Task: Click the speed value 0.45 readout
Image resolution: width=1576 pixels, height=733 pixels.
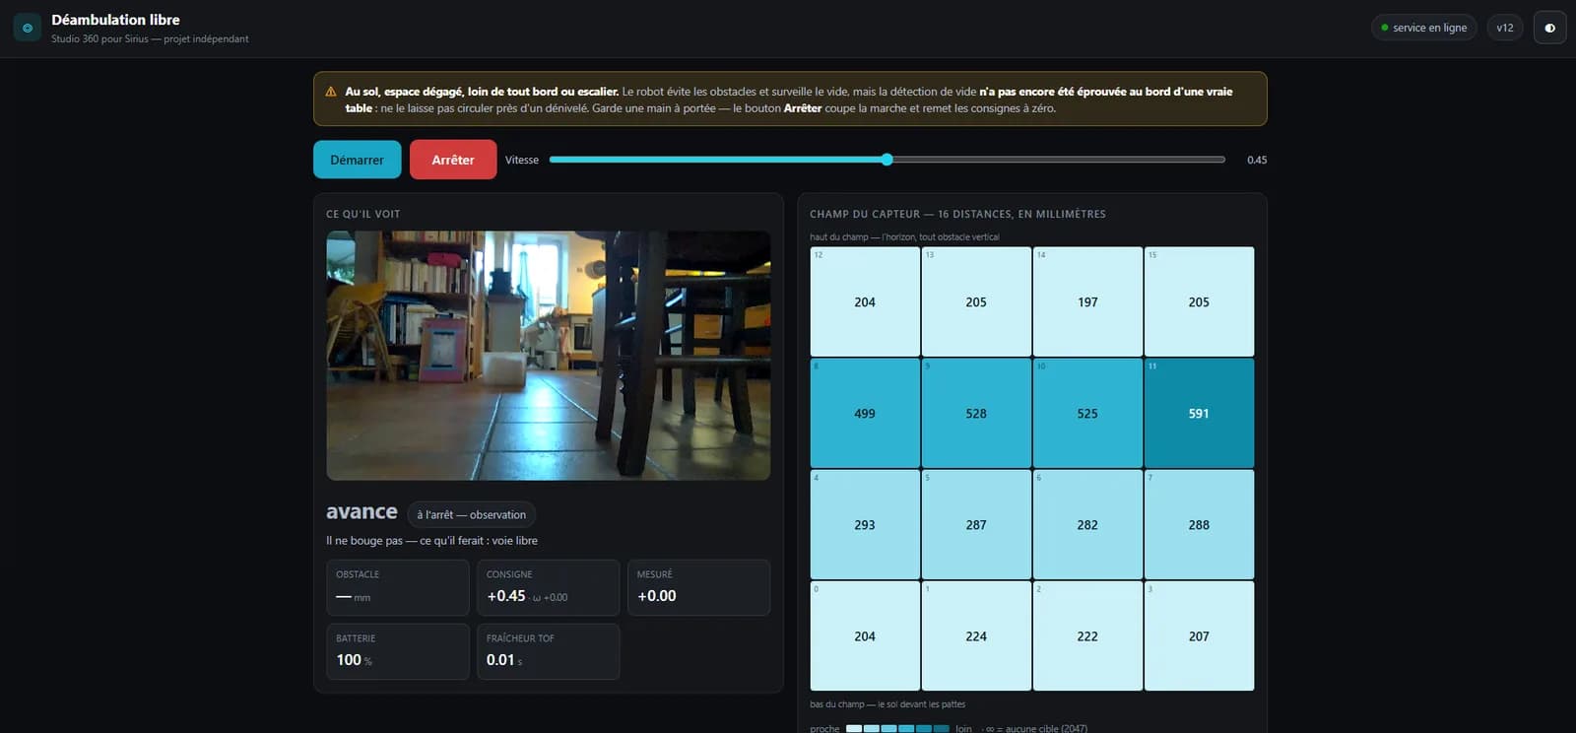Action: point(1257,160)
